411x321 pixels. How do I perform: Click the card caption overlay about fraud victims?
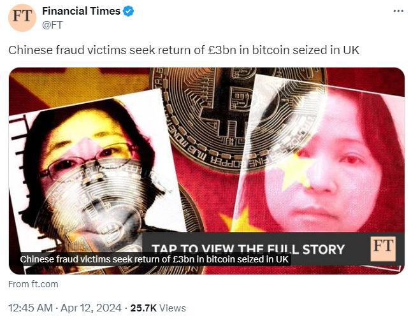[154, 259]
